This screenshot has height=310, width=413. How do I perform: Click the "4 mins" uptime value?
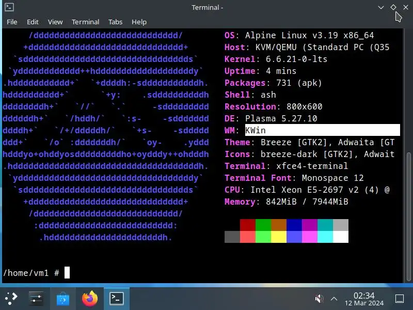pos(281,71)
